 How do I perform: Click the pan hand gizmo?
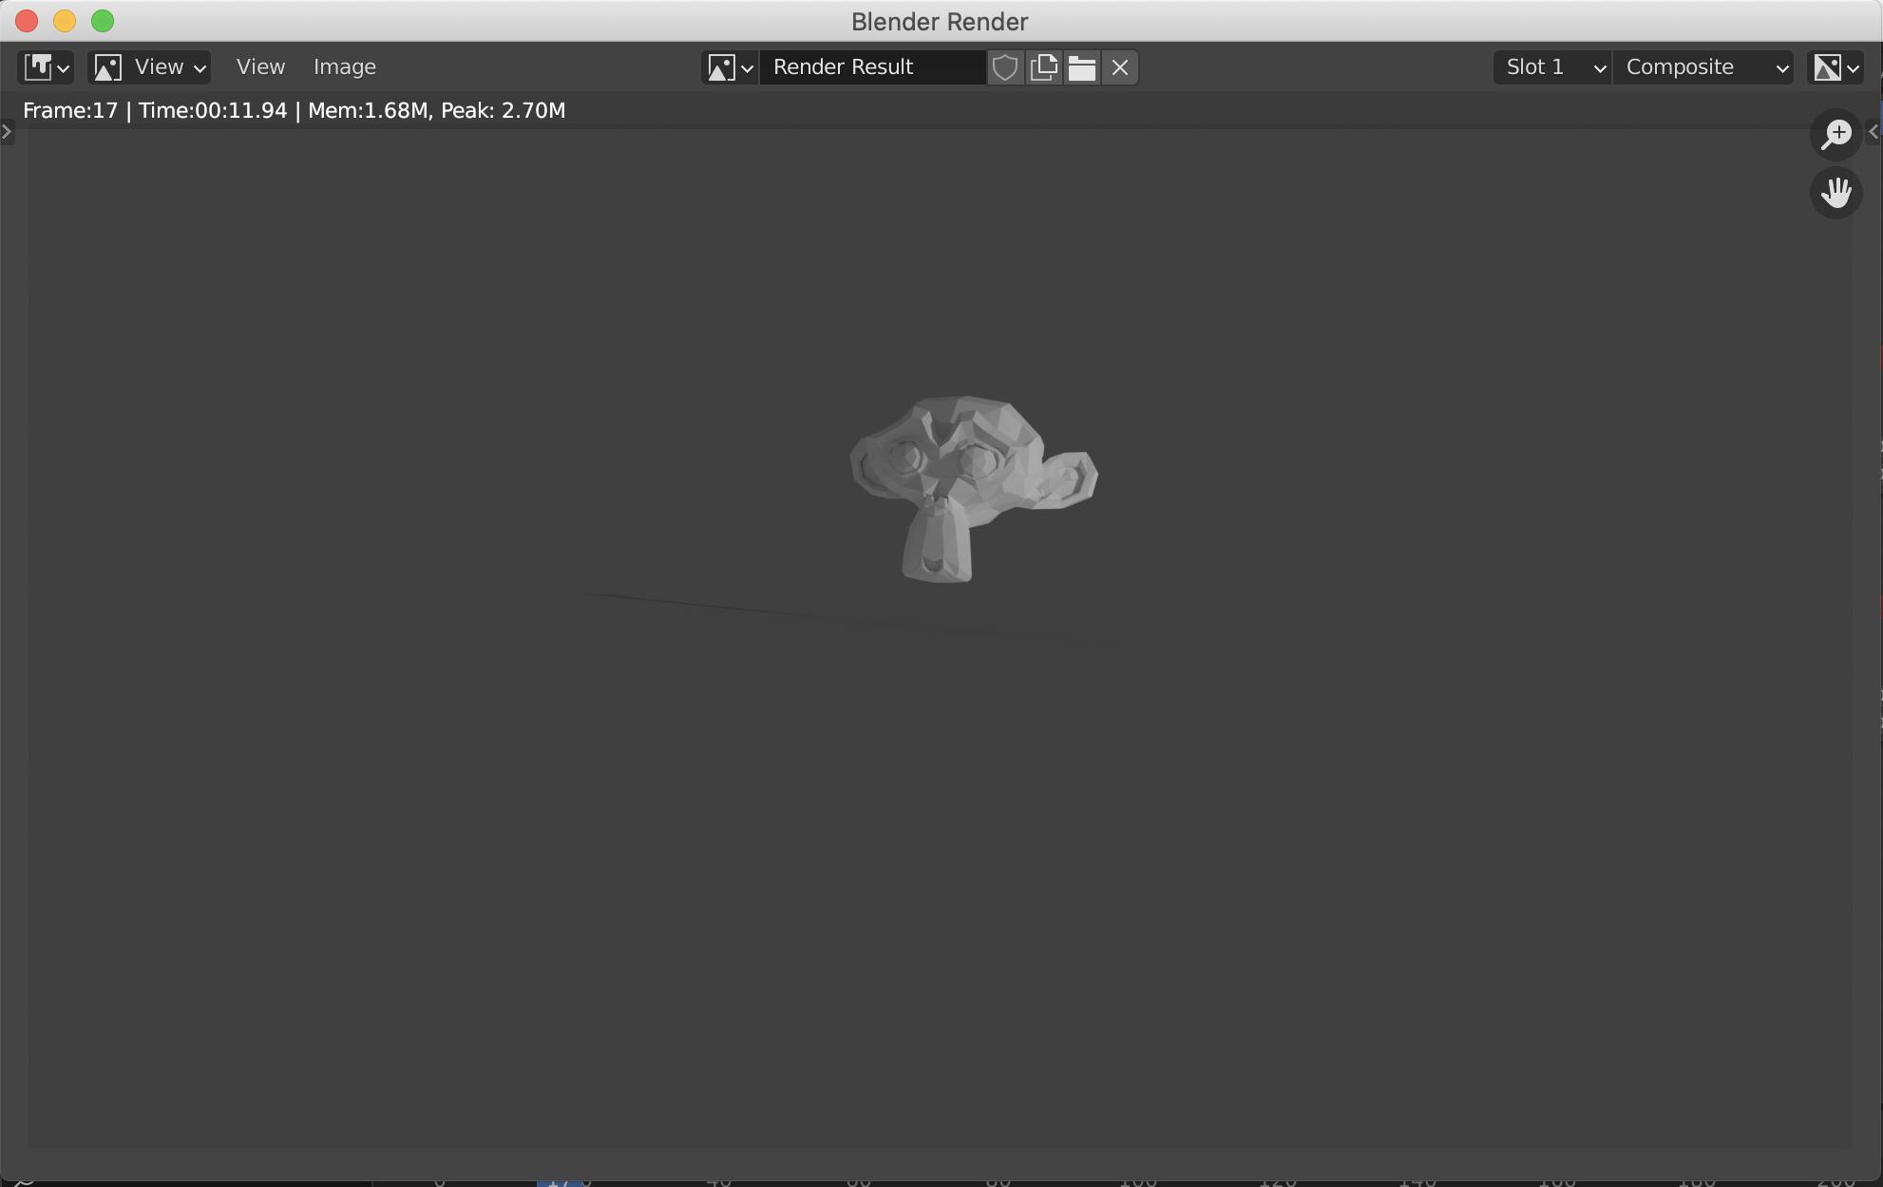pos(1836,193)
